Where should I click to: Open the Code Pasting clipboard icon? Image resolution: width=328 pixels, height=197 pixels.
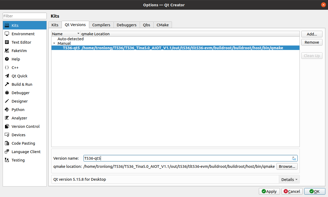pyautogui.click(x=7, y=143)
